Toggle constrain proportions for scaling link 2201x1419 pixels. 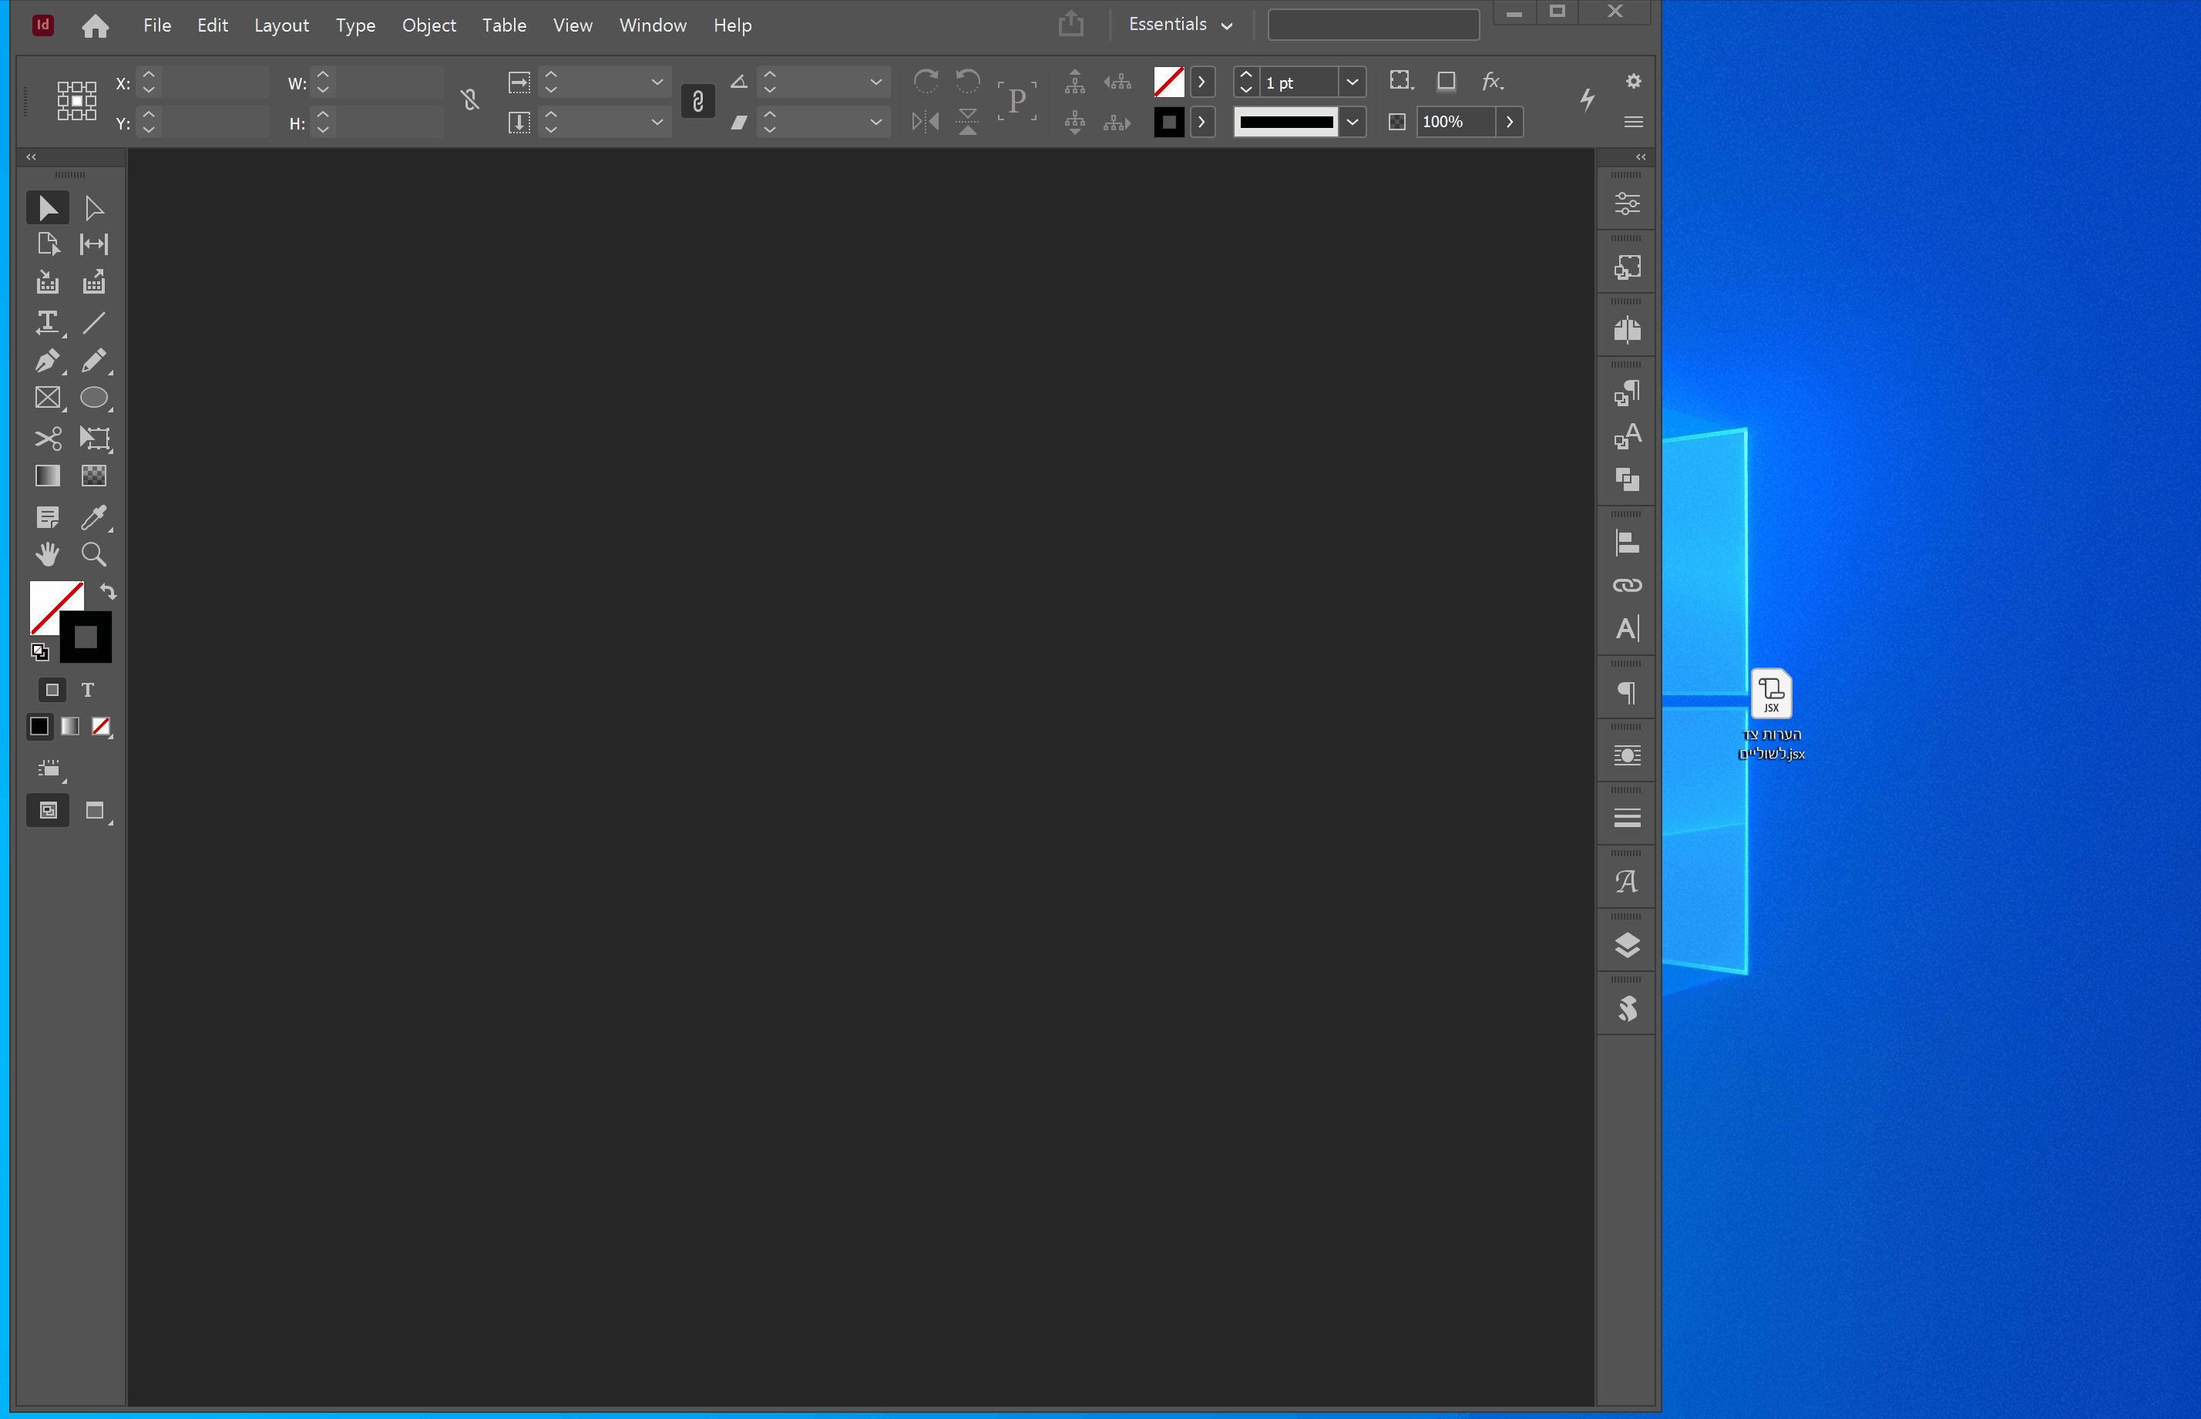pos(697,102)
